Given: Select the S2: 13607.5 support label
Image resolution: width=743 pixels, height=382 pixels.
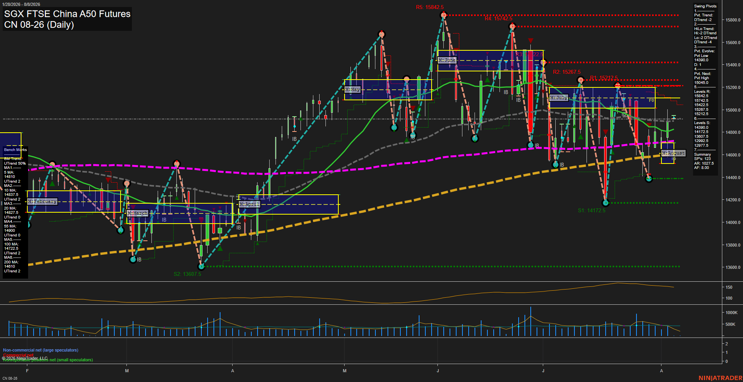Looking at the screenshot, I should tap(187, 274).
